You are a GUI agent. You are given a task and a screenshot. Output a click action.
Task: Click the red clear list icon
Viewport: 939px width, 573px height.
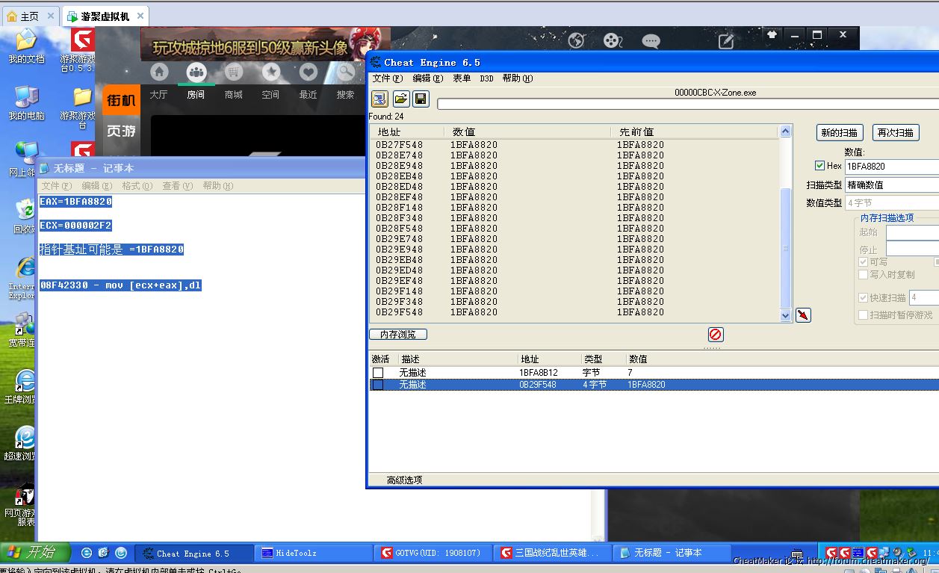pos(716,335)
